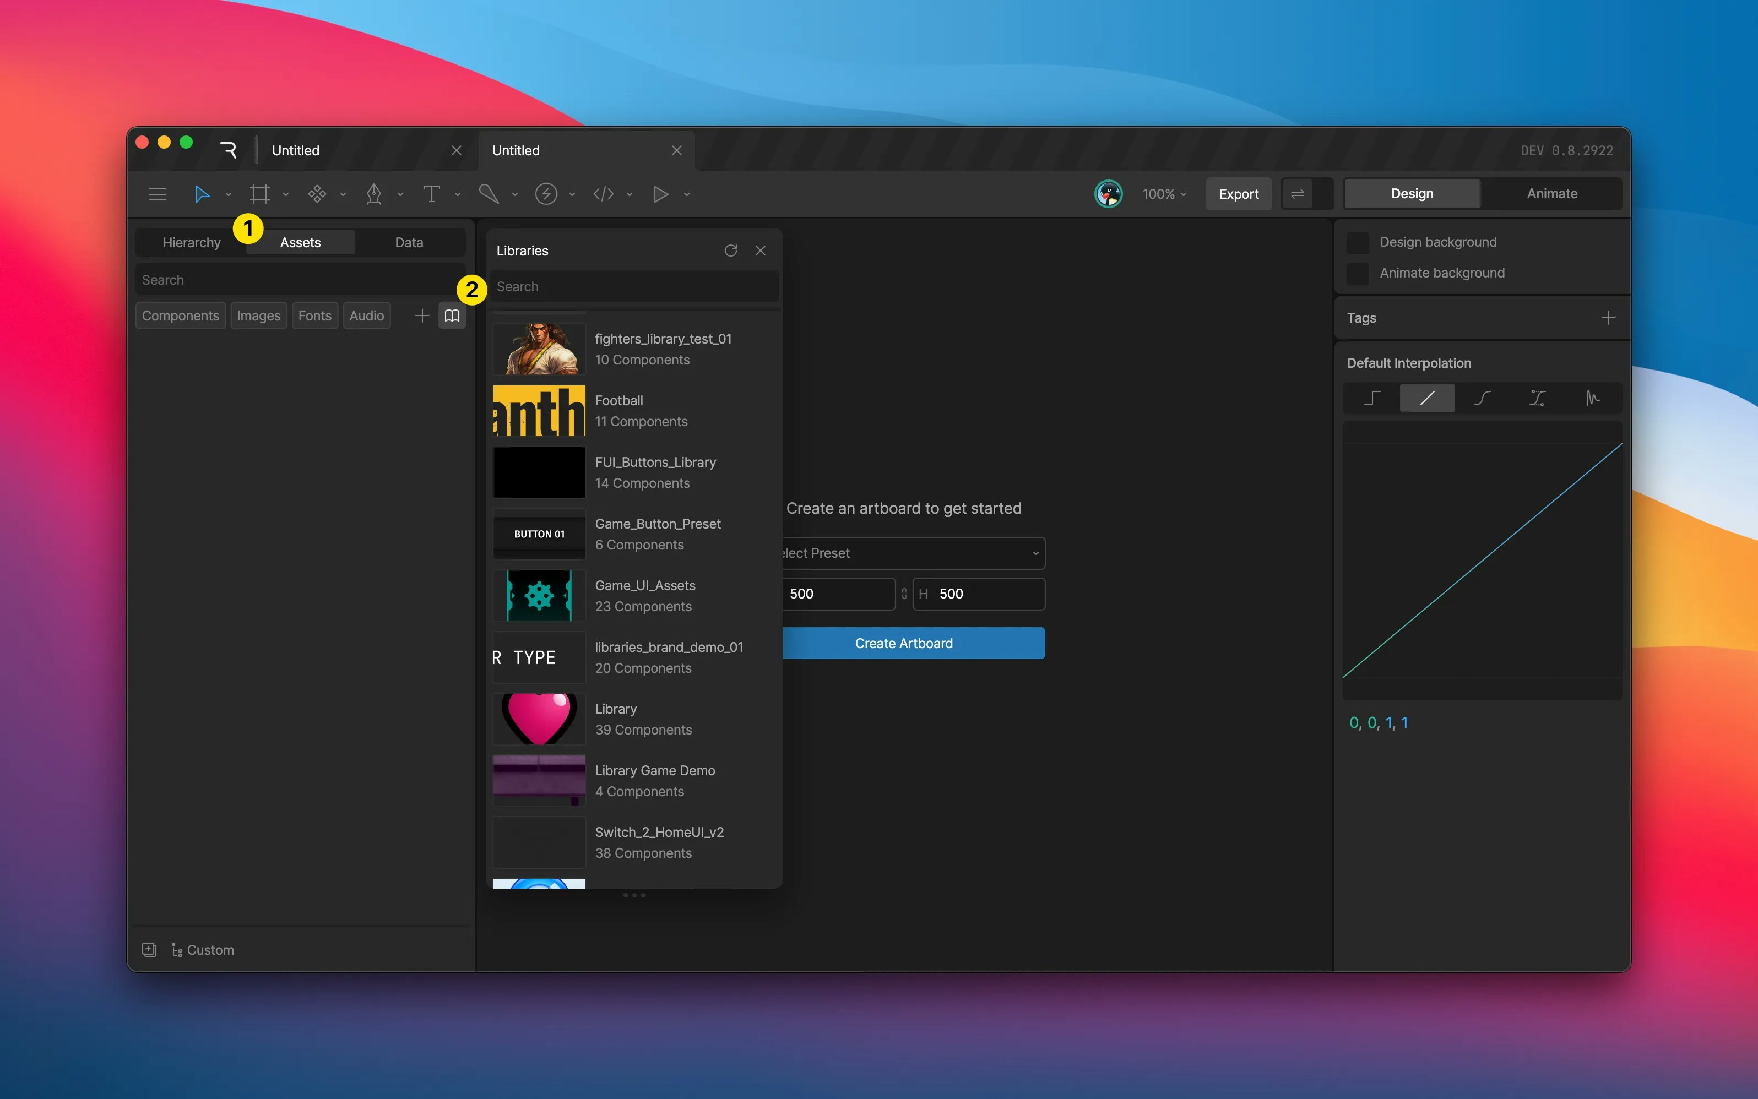Refresh the Libraries list
The height and width of the screenshot is (1099, 1758).
(x=731, y=251)
